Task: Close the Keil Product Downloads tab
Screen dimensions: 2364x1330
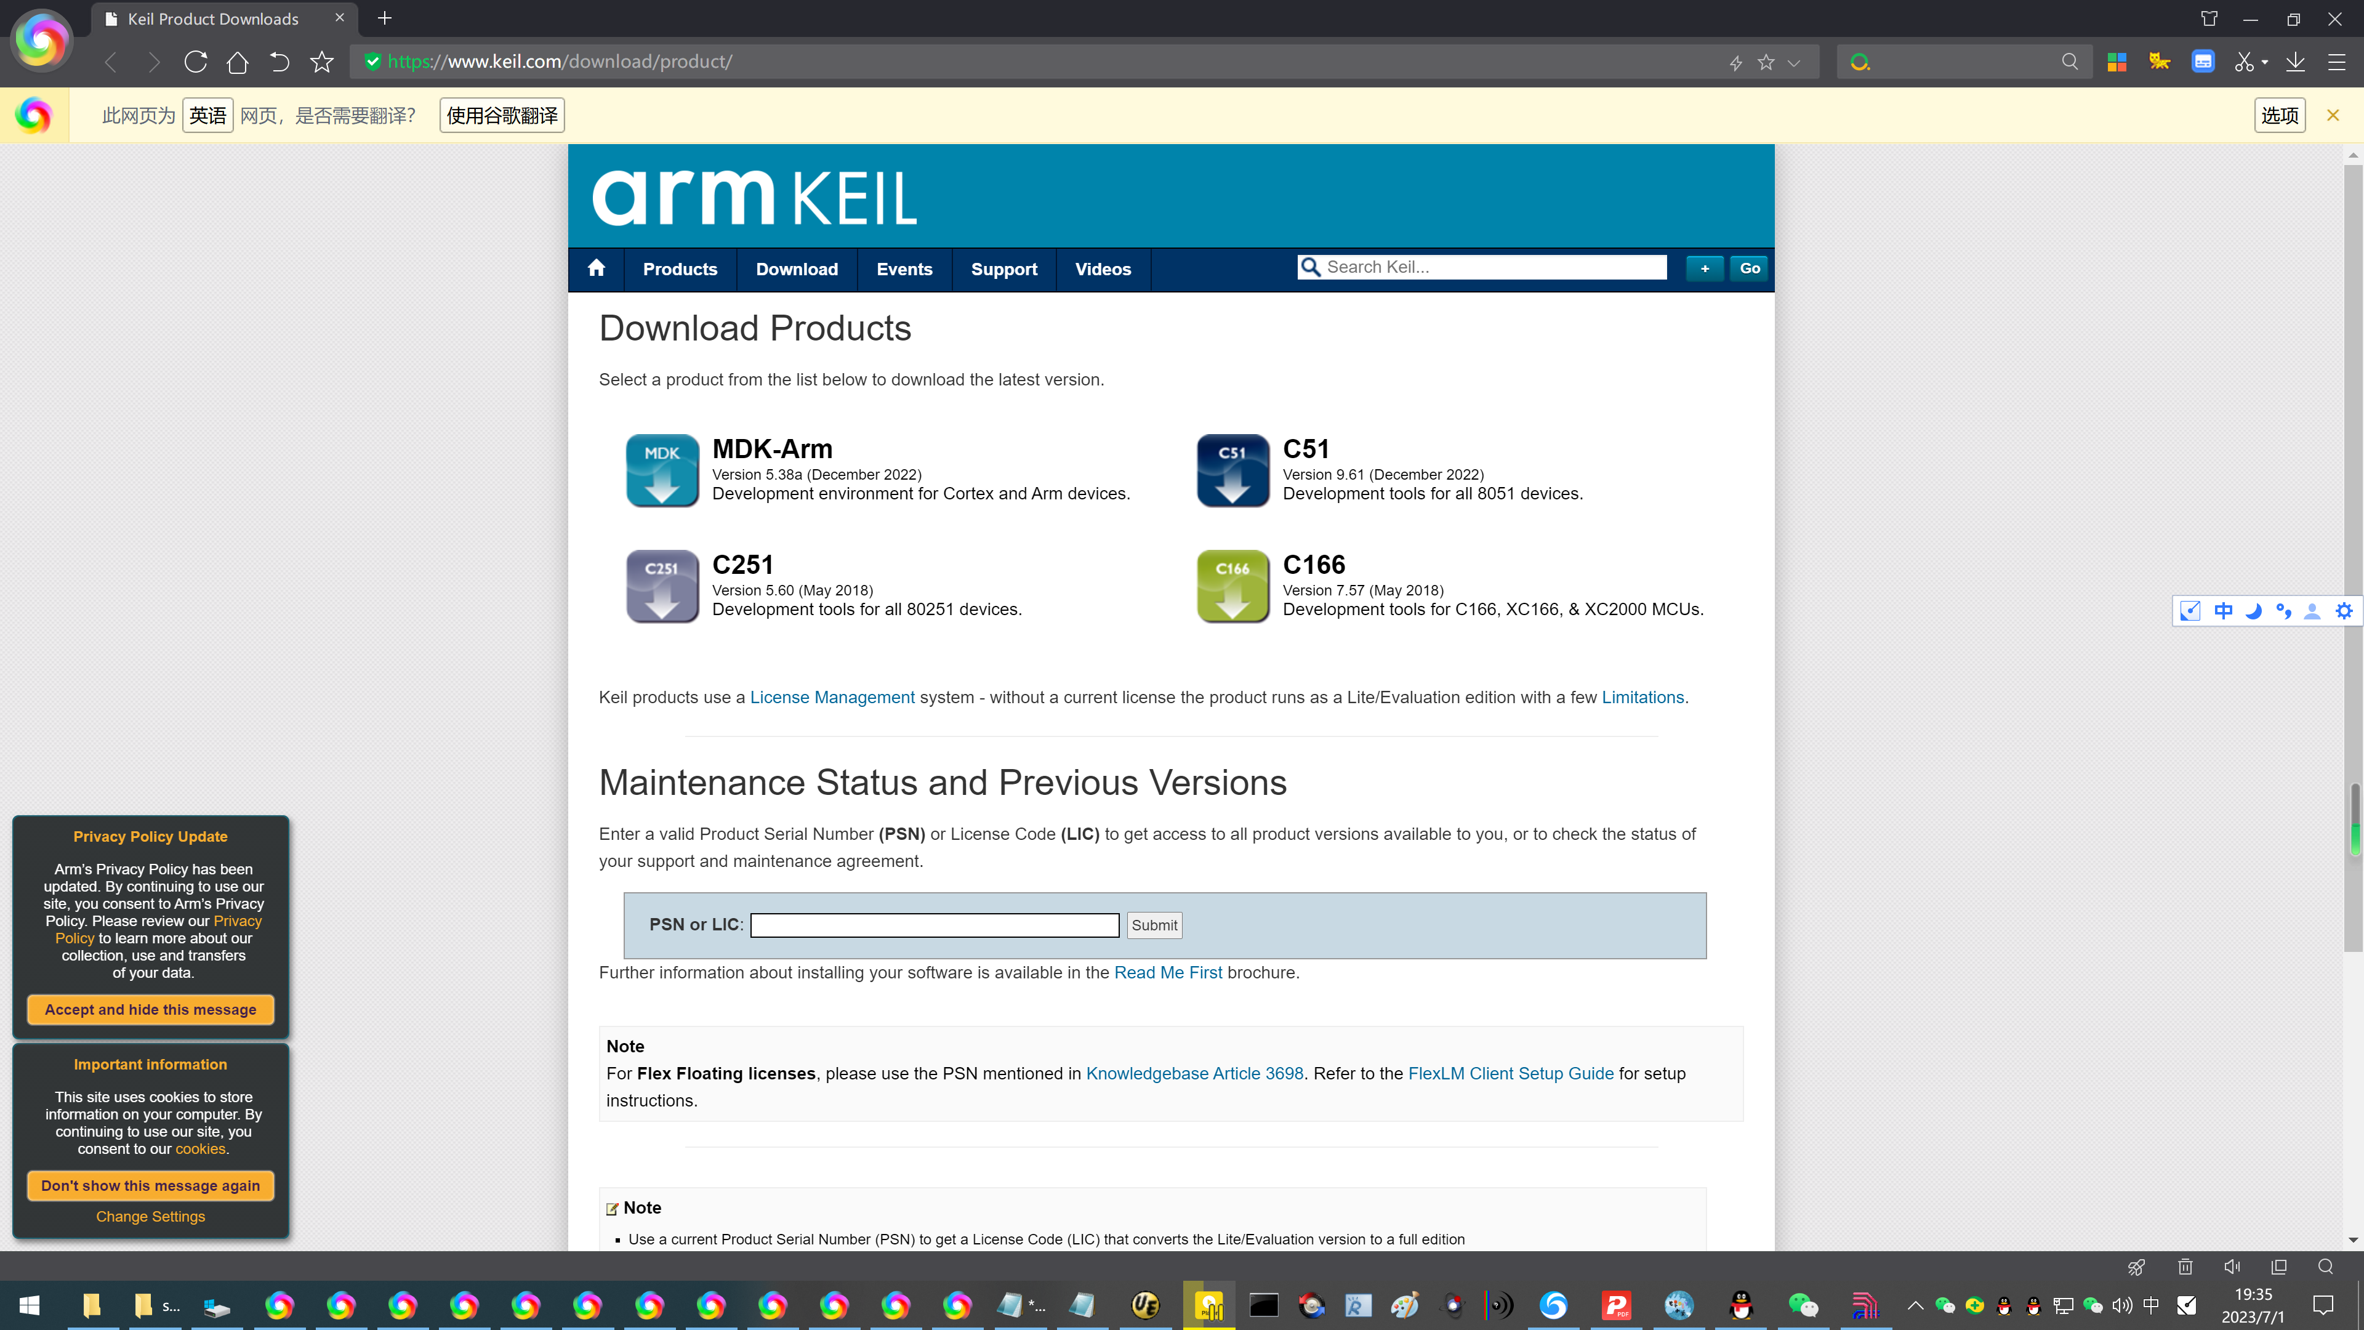Action: 340,17
